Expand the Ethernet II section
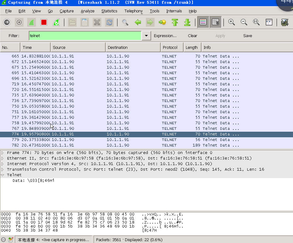 2,158
